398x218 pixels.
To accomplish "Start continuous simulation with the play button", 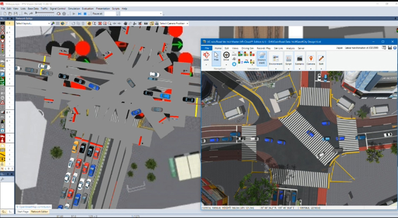I will pos(74,14).
